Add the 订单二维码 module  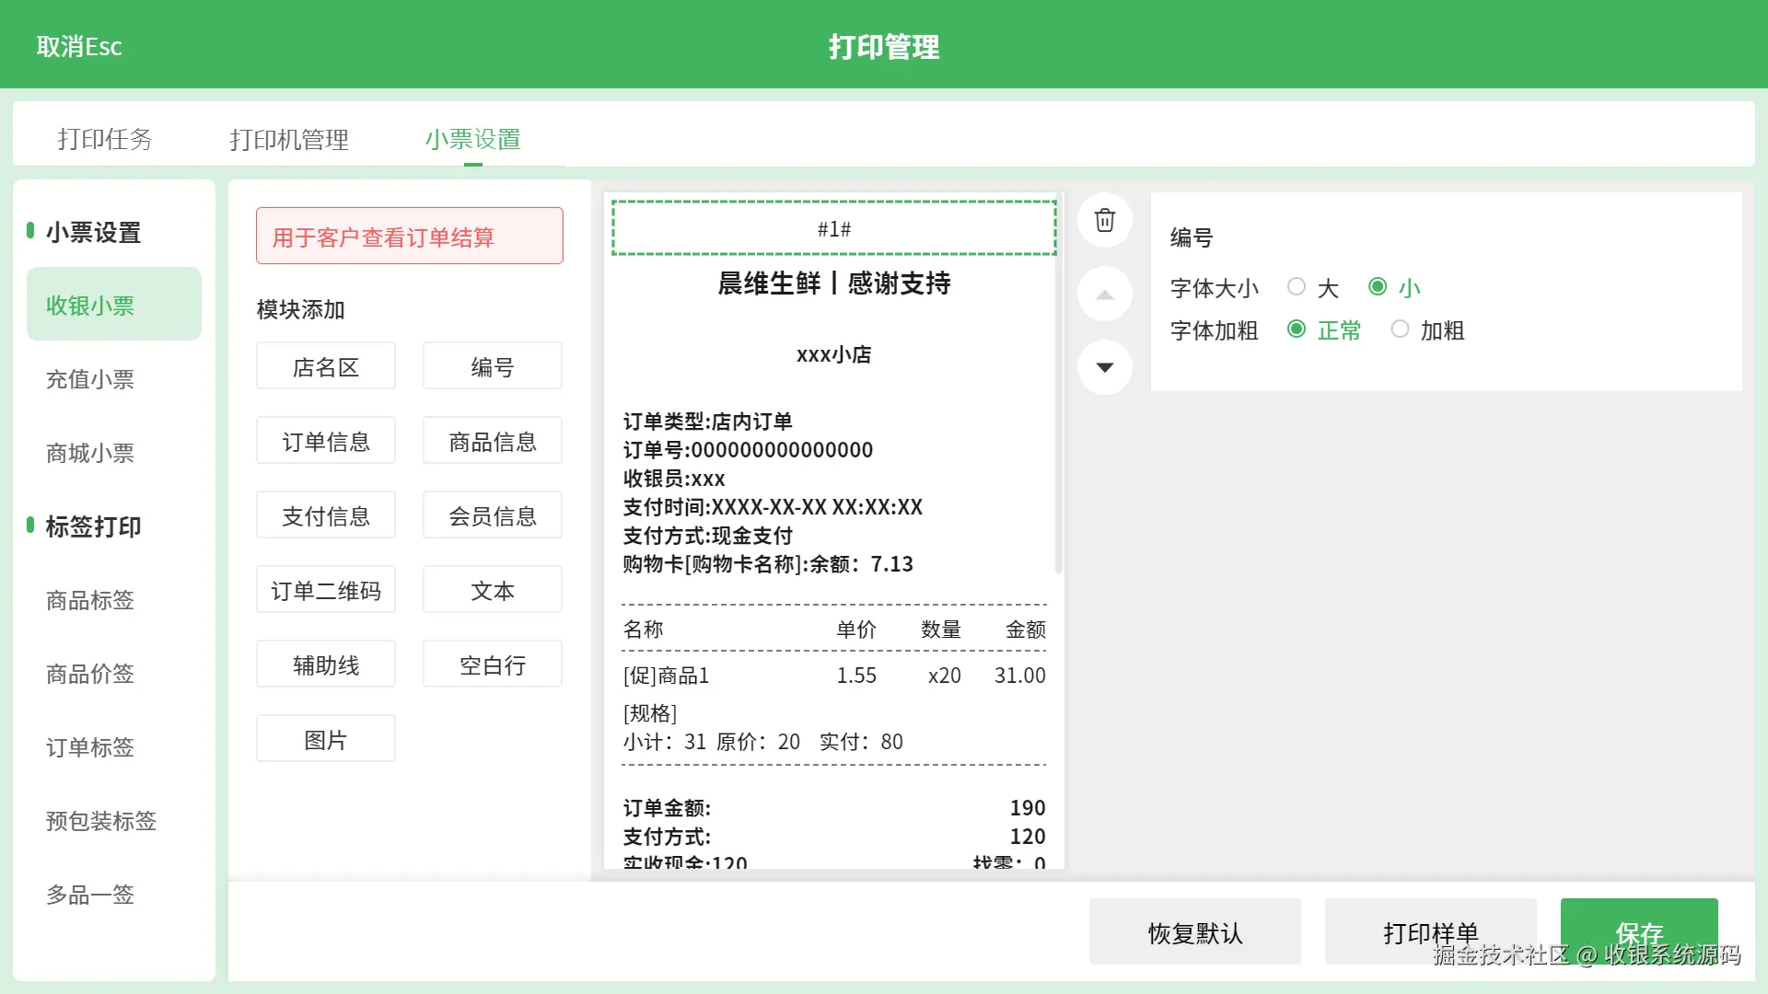[326, 590]
